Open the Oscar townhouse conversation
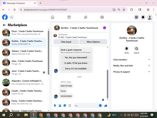This screenshot has height=118, width=157. [24, 33]
